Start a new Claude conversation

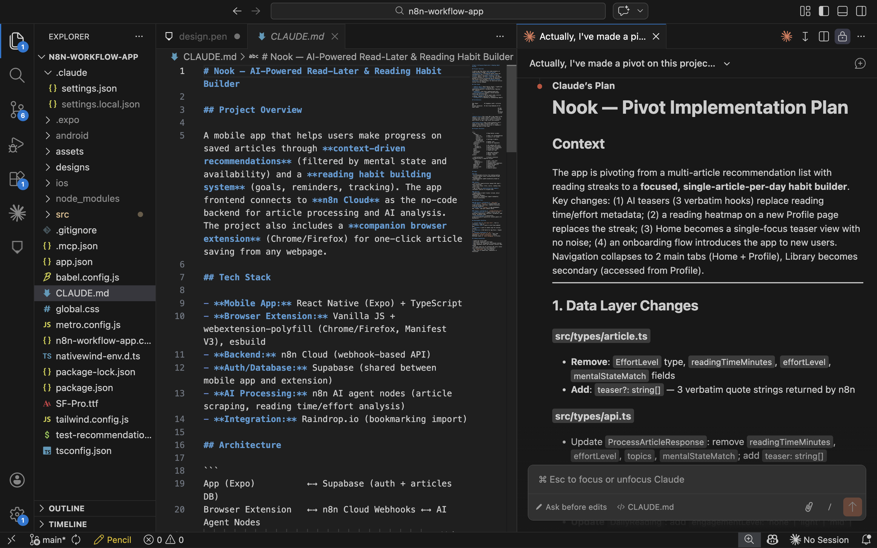click(x=860, y=63)
